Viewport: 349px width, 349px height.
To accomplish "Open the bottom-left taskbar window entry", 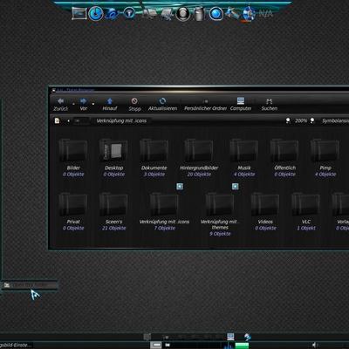I will click(x=16, y=345).
